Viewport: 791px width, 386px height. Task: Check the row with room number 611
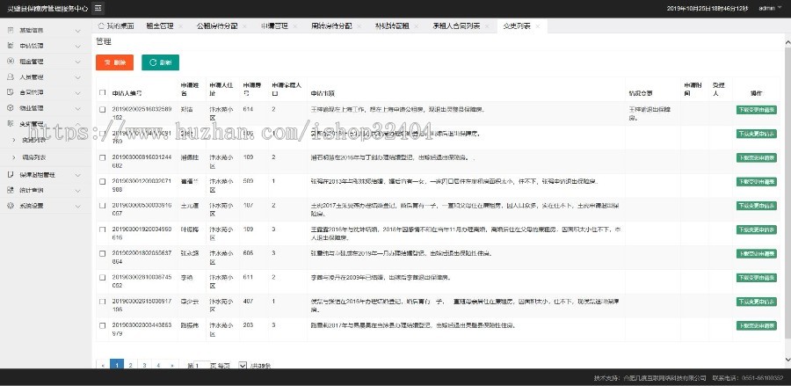(103, 278)
